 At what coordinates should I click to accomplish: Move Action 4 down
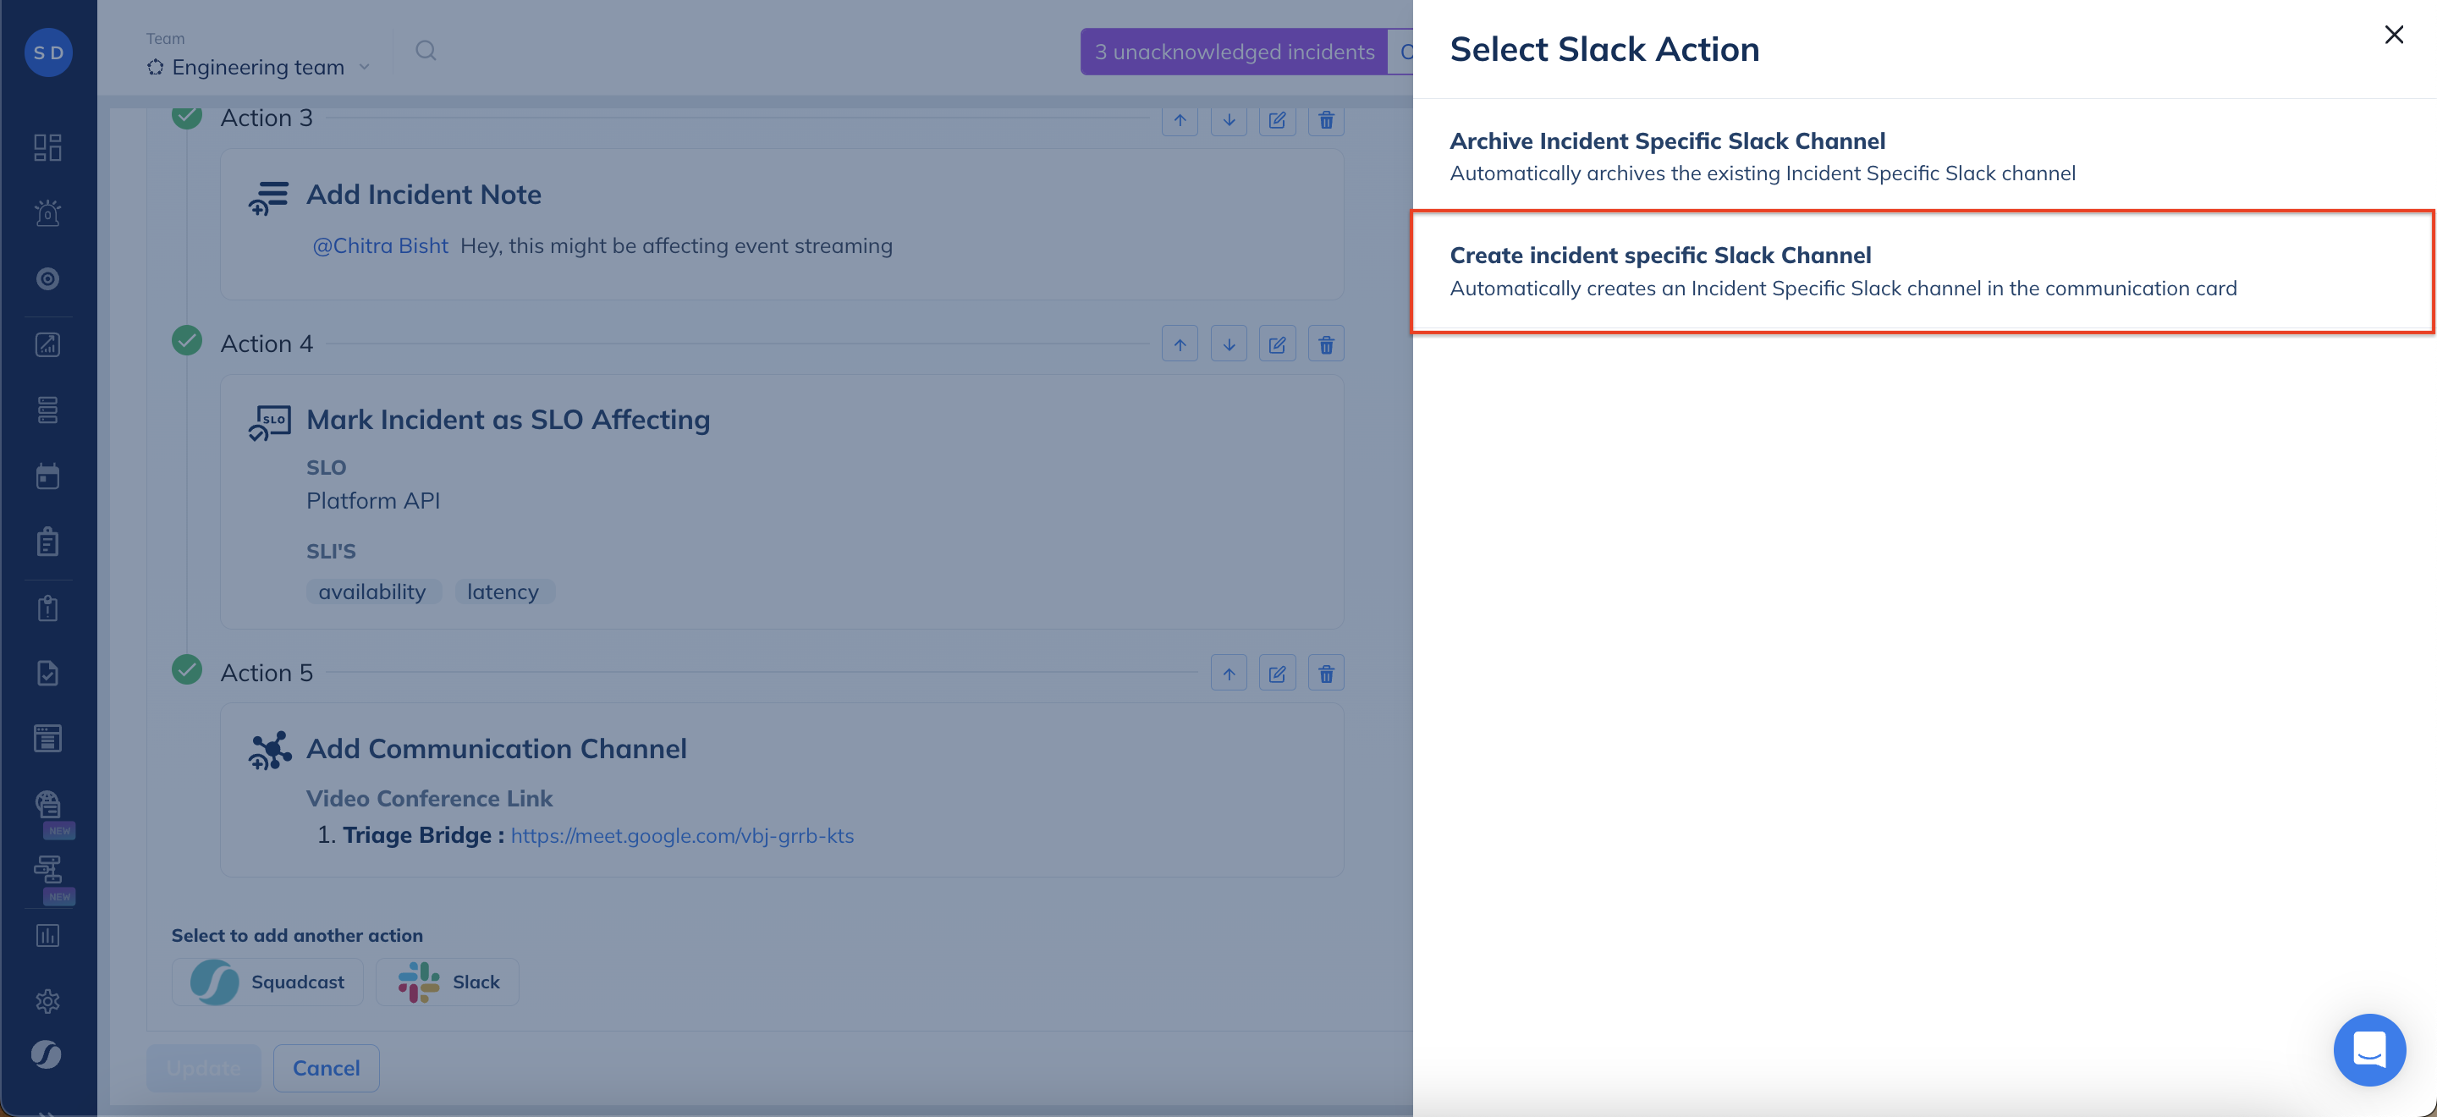point(1228,344)
